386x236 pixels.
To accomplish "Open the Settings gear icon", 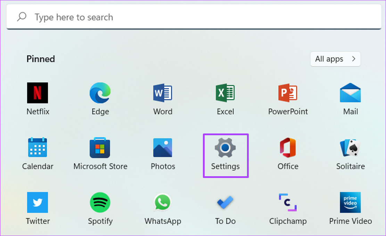I will (225, 148).
